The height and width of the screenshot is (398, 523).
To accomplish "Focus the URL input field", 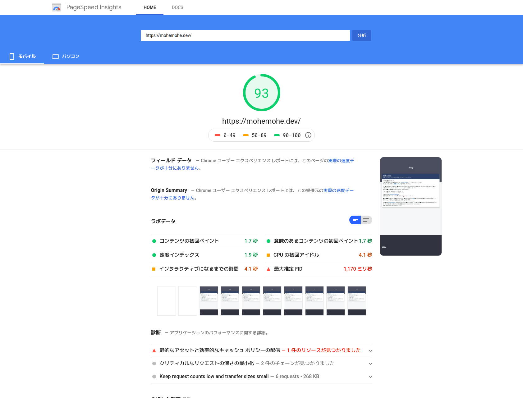I will coord(245,35).
